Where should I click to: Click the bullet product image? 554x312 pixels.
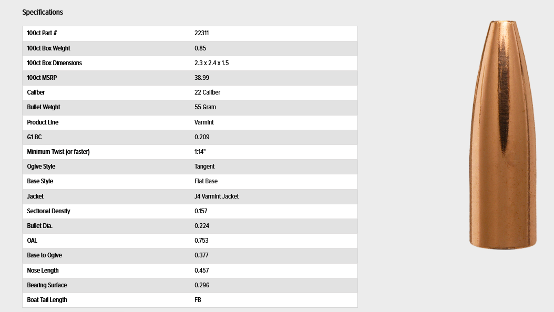503,135
